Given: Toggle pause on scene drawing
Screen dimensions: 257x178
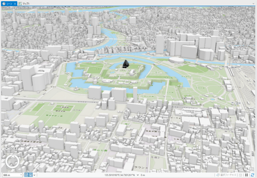Looking at the screenshot, I should [x=247, y=175].
